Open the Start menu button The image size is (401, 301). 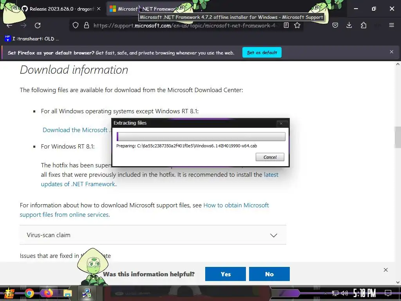(9, 293)
